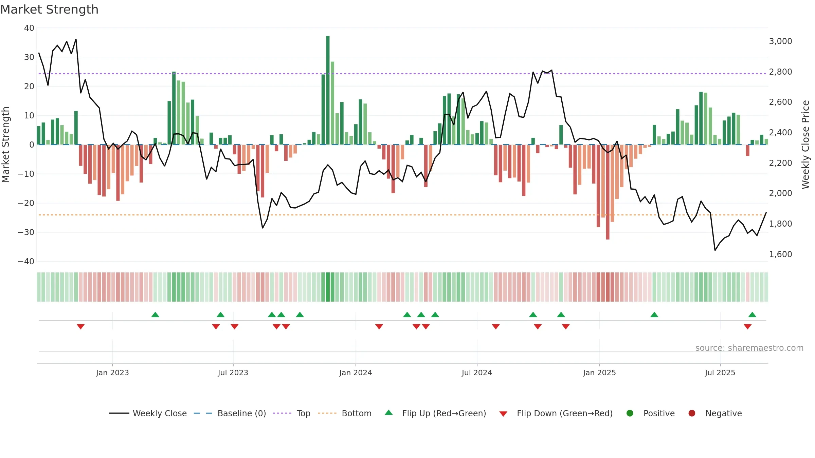
Task: Click the darkest green heatmap cell before Jan 2024
Action: [328, 287]
